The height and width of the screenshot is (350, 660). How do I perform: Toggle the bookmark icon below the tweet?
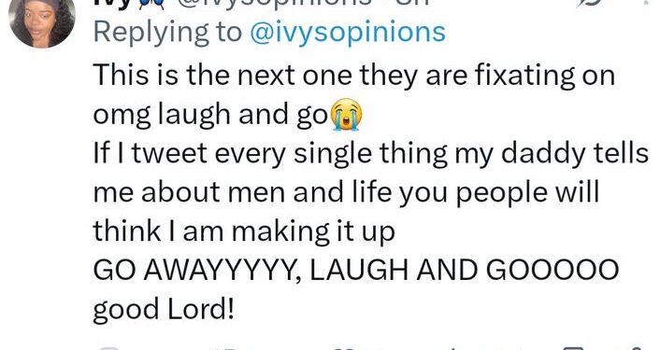tap(575, 348)
